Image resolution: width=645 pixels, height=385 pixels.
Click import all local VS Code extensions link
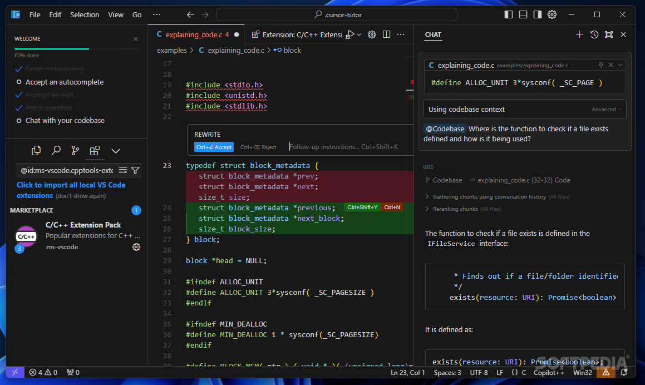pos(71,185)
